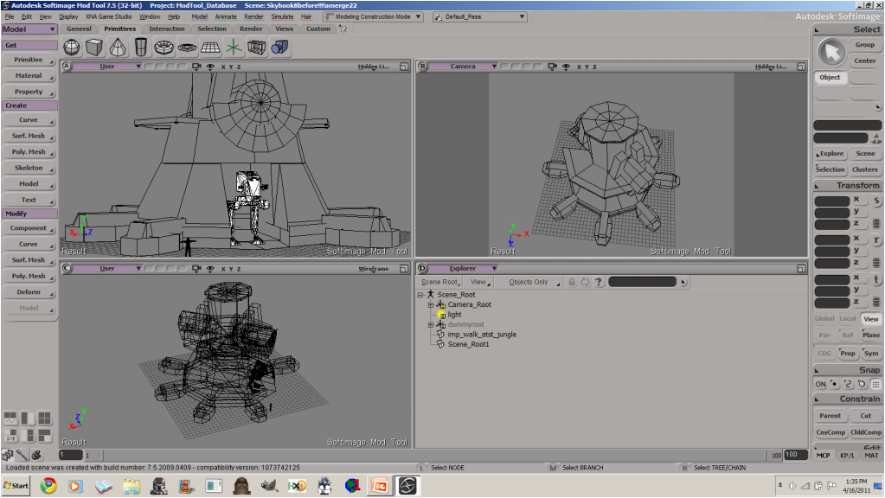Click the Explorer lock icon
Image resolution: width=885 pixels, height=498 pixels.
point(572,282)
